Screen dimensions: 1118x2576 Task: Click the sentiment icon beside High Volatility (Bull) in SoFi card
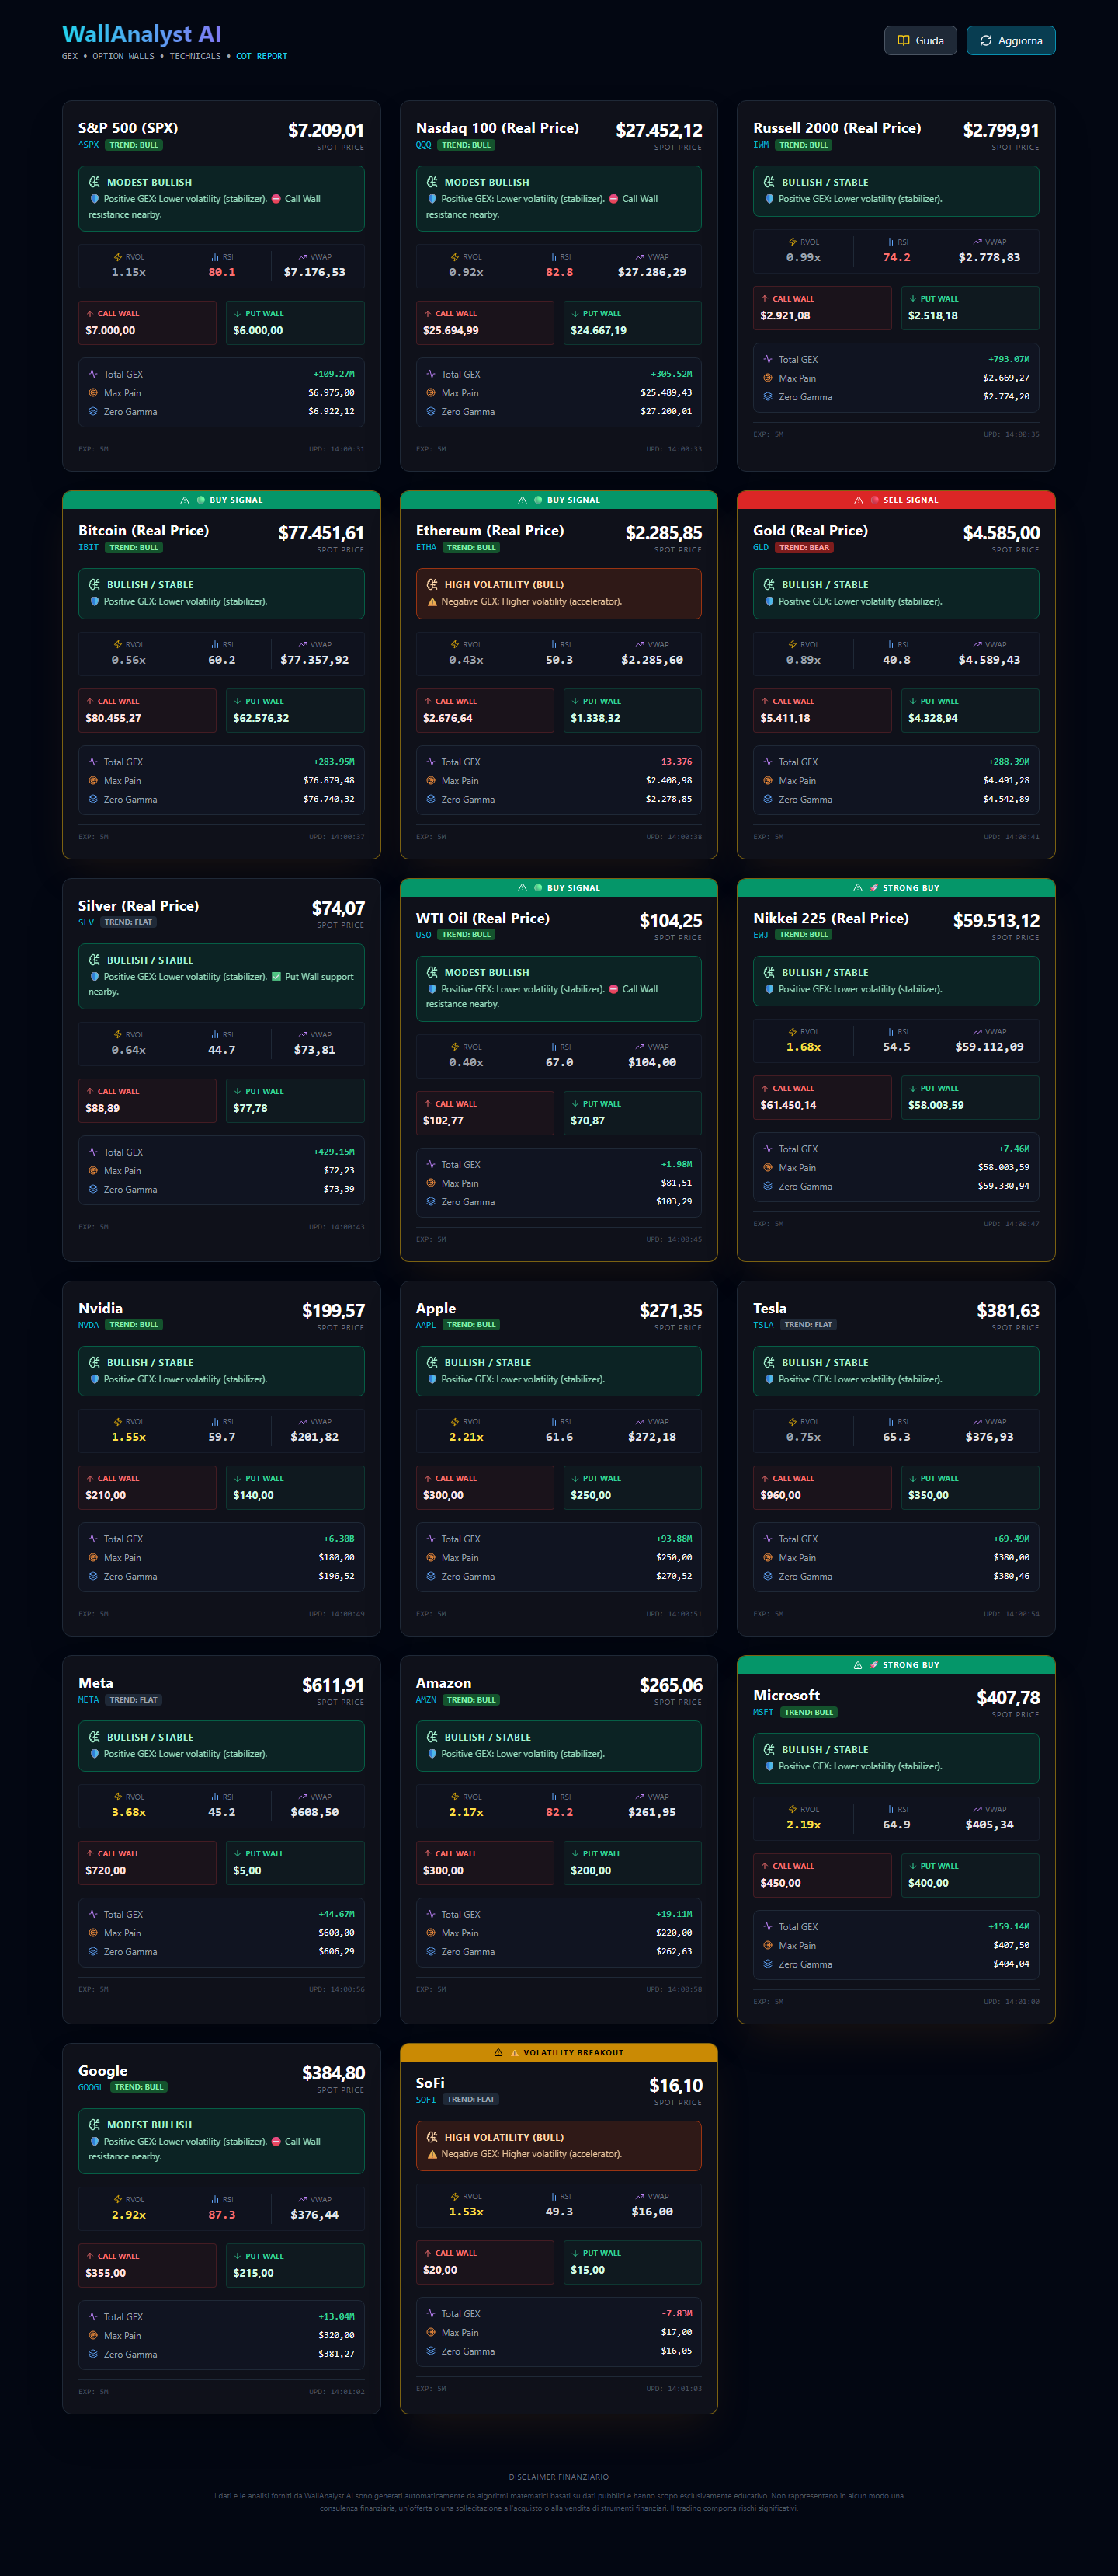[432, 2137]
